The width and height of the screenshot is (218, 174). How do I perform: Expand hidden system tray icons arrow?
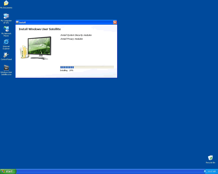coord(205,171)
